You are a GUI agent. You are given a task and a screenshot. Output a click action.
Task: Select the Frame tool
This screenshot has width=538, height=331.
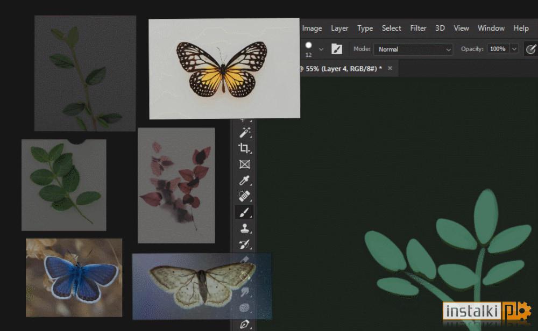click(244, 164)
